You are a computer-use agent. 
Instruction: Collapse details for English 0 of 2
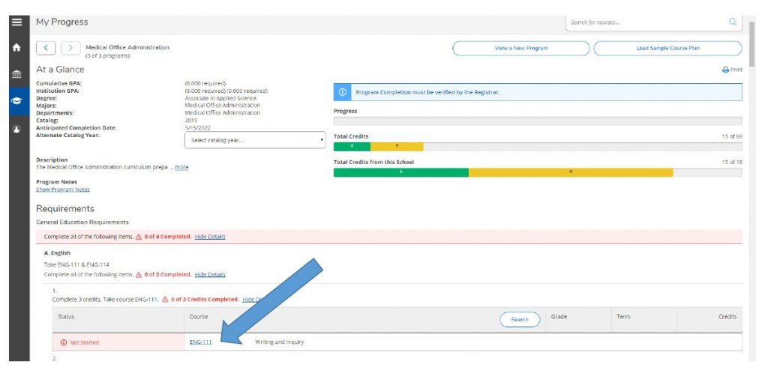[x=210, y=274]
